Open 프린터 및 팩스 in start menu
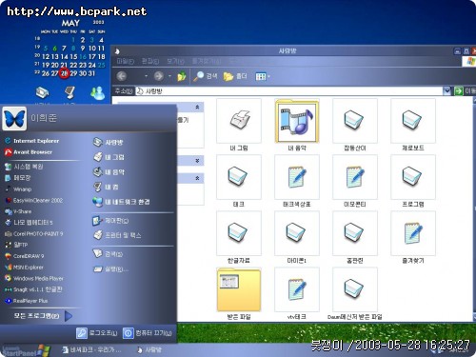Screen dimensions: 476x357 (x=117, y=235)
